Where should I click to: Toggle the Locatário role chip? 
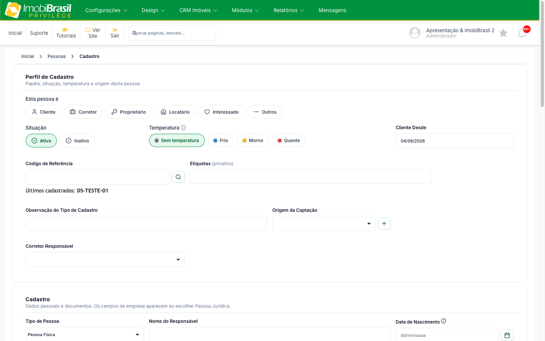175,112
